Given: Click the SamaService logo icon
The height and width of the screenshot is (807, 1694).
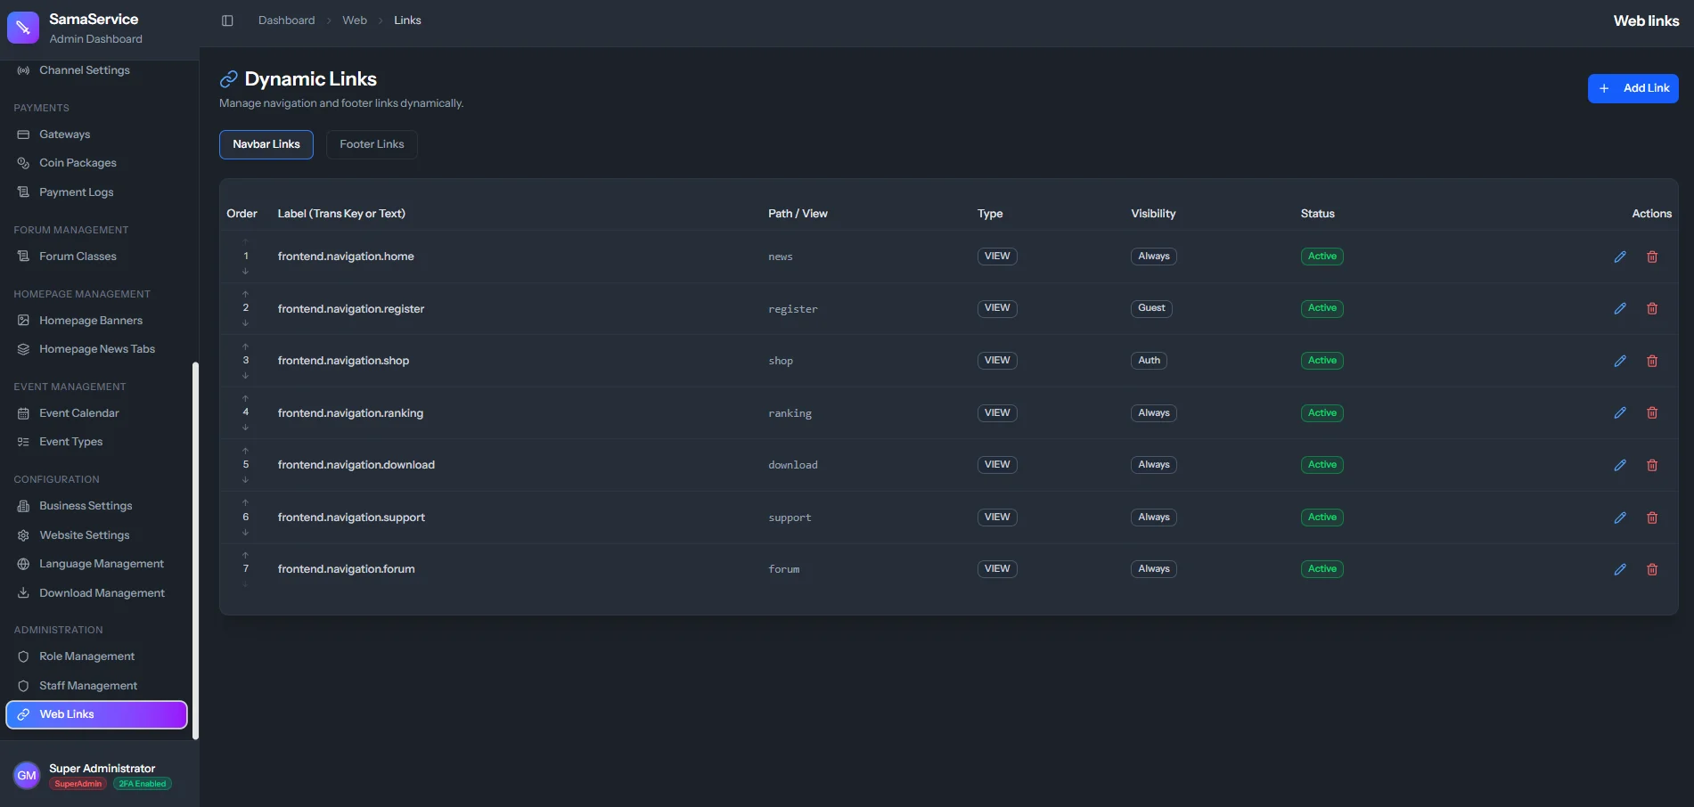Looking at the screenshot, I should pyautogui.click(x=23, y=28).
